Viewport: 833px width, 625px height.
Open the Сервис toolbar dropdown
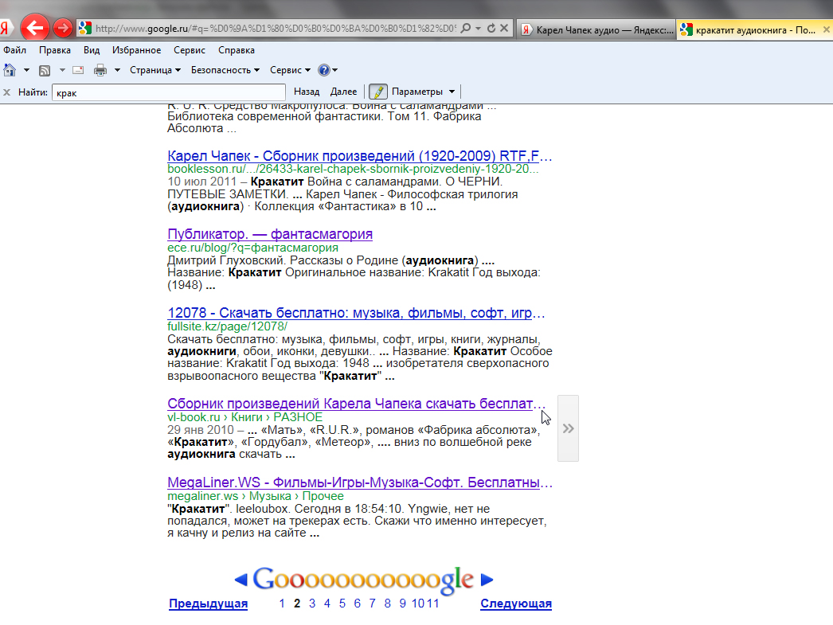290,70
